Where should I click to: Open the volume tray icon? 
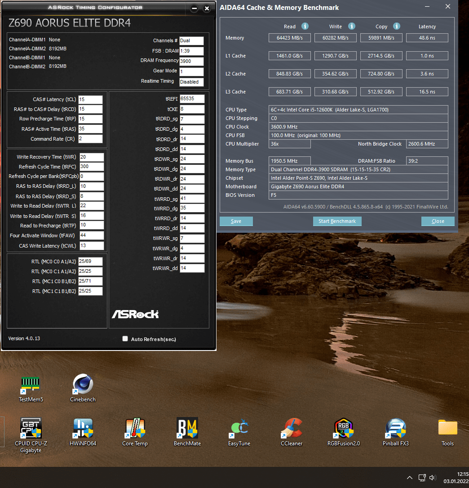coord(433,477)
